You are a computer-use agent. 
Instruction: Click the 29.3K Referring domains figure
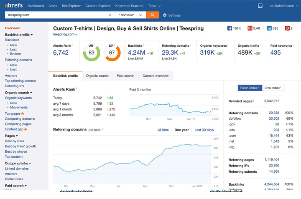pyautogui.click(x=170, y=53)
